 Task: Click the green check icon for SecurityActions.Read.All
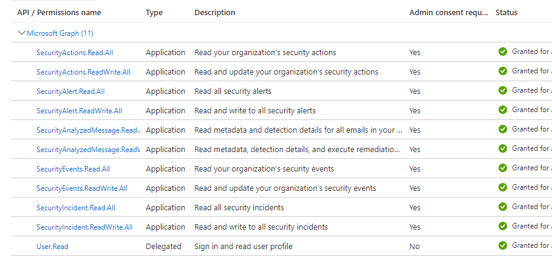502,52
